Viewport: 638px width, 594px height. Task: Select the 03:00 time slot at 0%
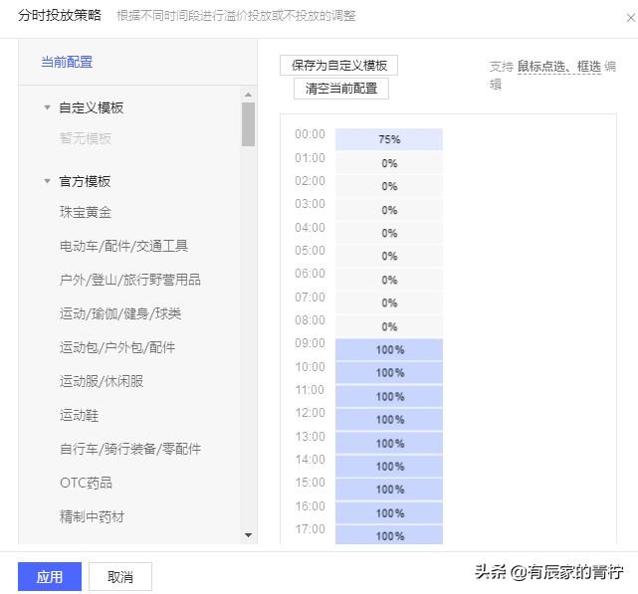[389, 210]
